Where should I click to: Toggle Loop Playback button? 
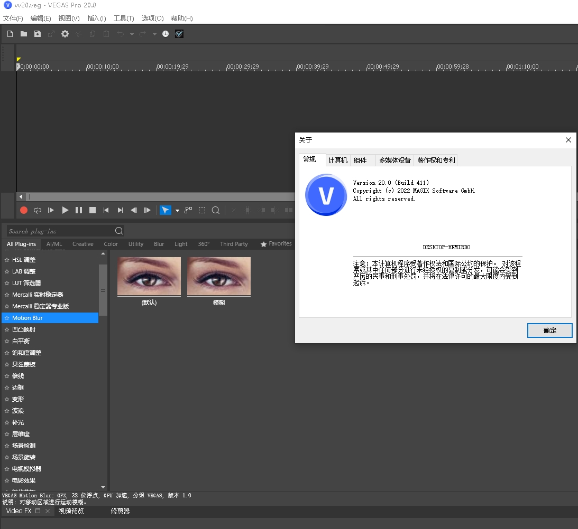coord(37,210)
